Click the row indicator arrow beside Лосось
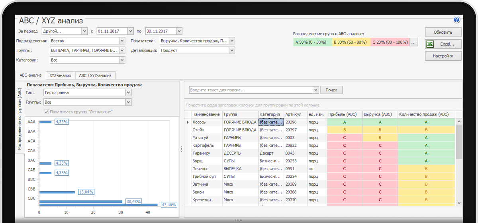 188,122
